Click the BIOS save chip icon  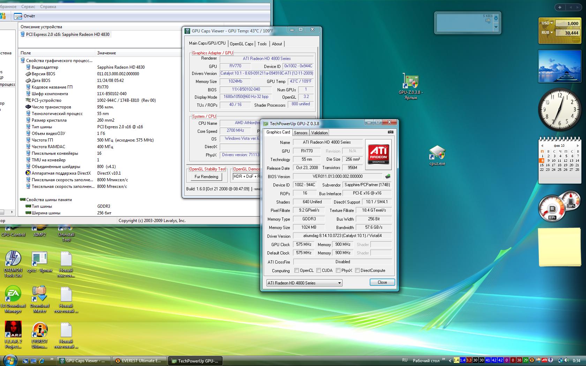pos(388,176)
